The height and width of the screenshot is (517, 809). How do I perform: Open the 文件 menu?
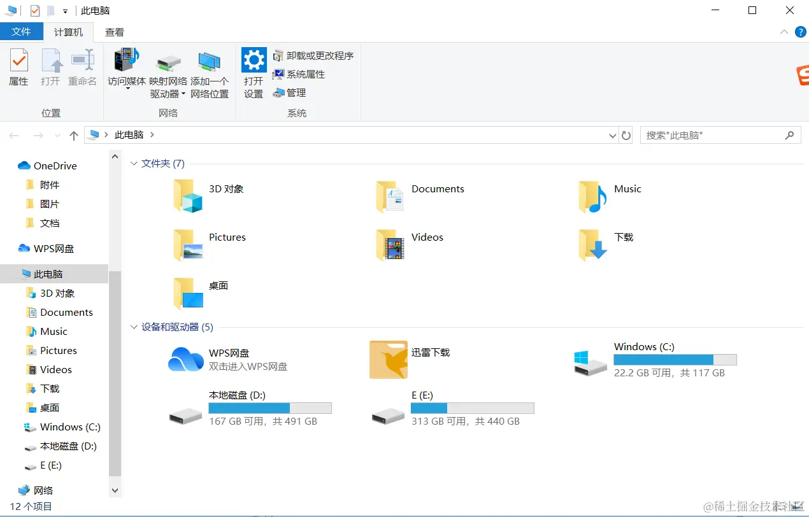click(x=22, y=32)
